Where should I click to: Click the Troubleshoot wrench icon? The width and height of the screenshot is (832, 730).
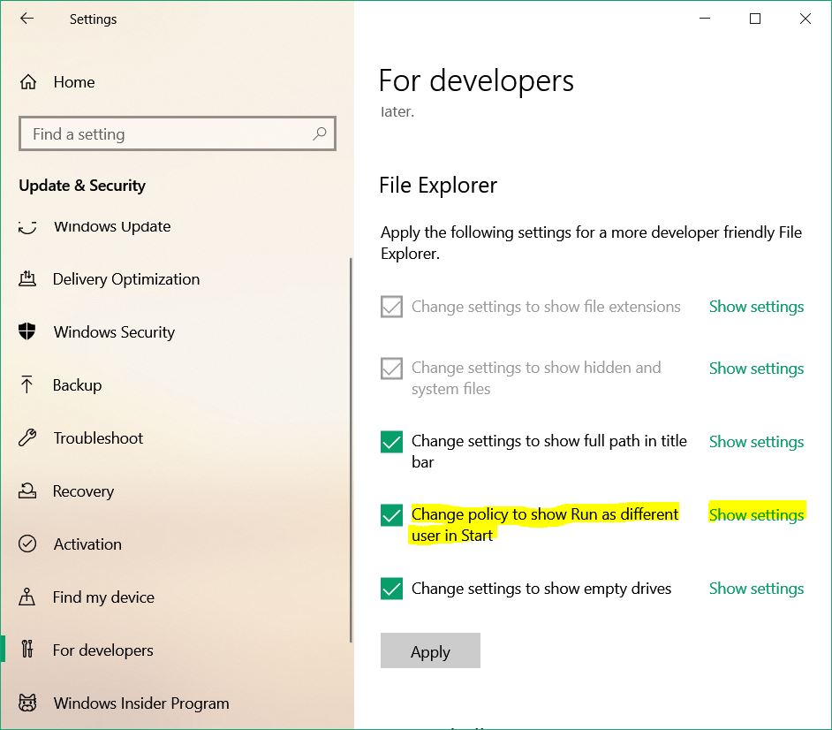(27, 437)
